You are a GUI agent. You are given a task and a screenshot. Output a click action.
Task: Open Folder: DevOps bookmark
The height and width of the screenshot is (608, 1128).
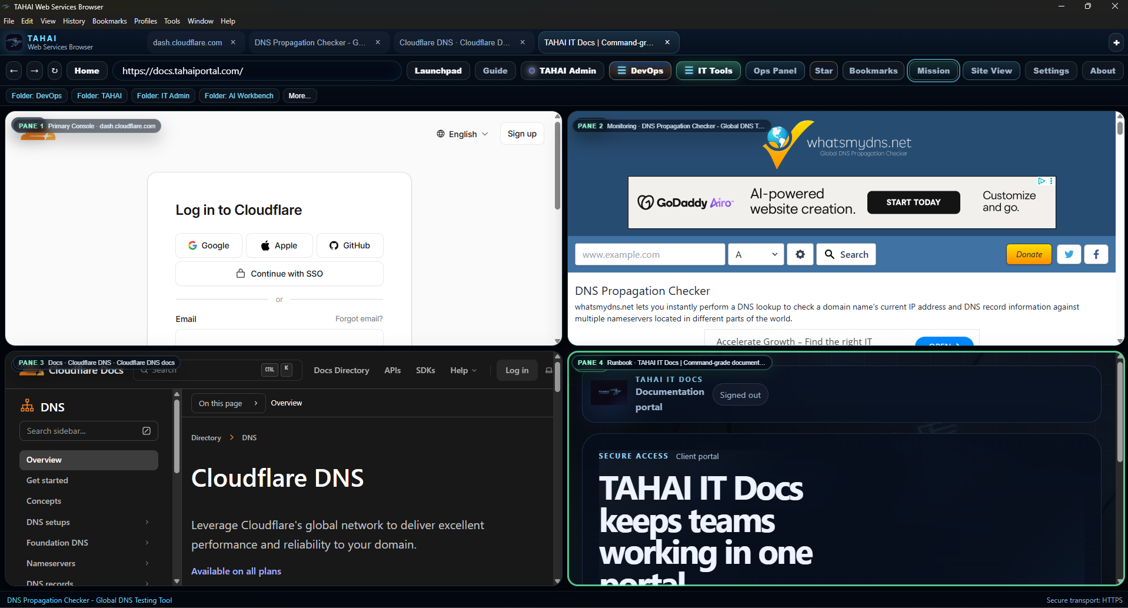click(36, 96)
